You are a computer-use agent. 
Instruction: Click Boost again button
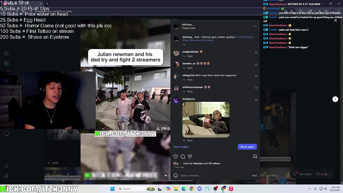click(247, 147)
